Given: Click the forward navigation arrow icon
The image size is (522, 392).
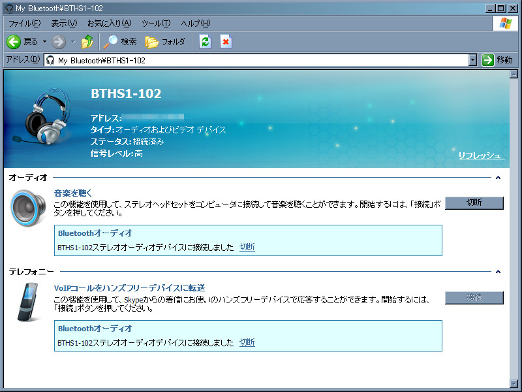Looking at the screenshot, I should 59,42.
